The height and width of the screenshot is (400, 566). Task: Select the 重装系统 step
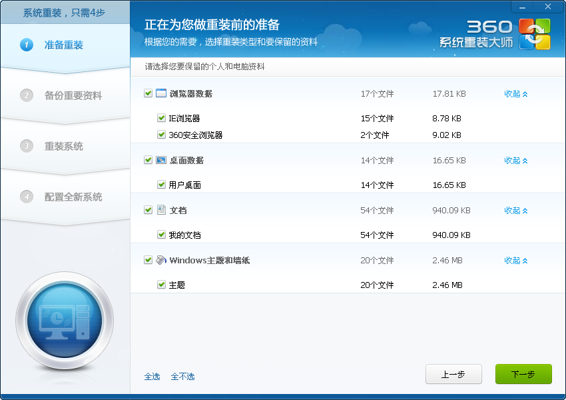(63, 146)
